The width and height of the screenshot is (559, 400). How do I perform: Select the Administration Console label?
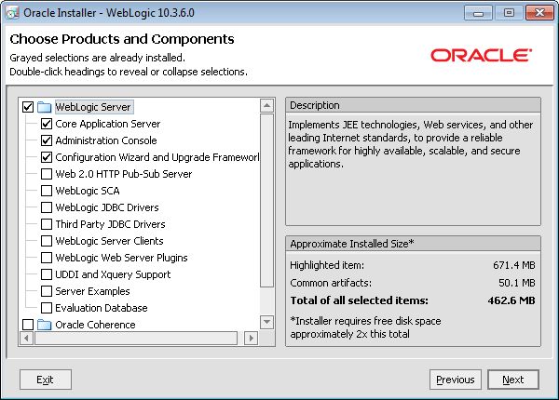106,140
